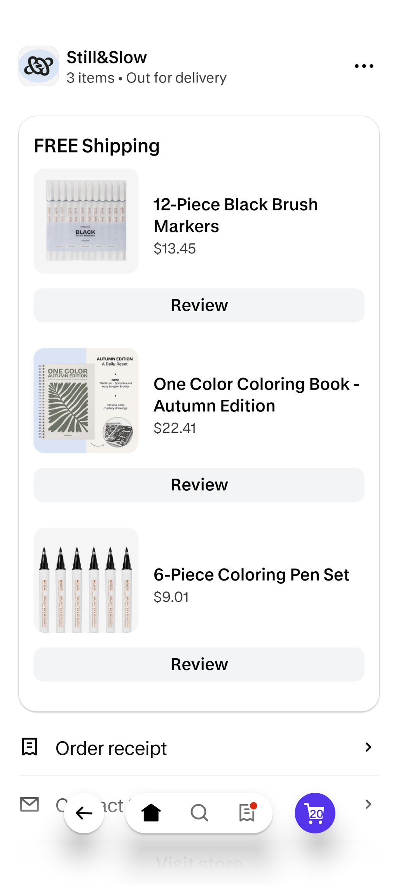Open the Coloring Pen Set product thumbnail

[x=86, y=580]
